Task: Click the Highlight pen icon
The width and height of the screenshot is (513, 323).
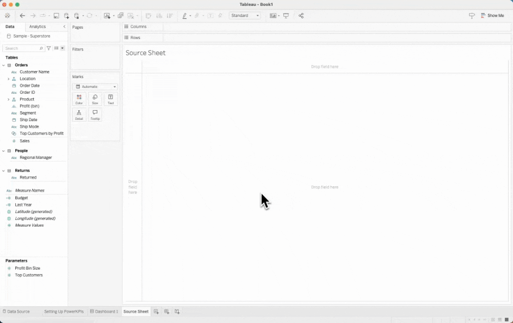Action: click(184, 15)
